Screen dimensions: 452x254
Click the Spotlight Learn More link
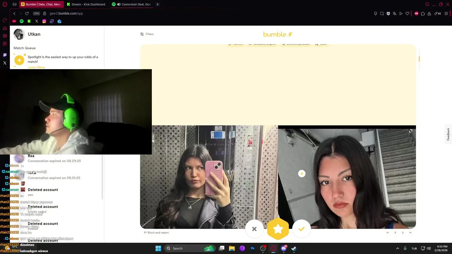(x=36, y=67)
